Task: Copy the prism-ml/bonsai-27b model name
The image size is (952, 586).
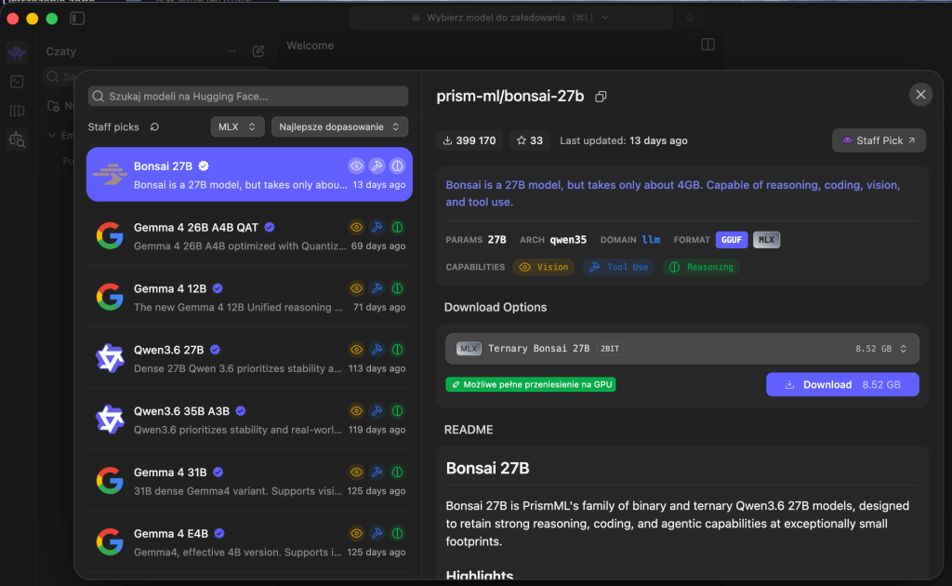Action: pos(601,97)
